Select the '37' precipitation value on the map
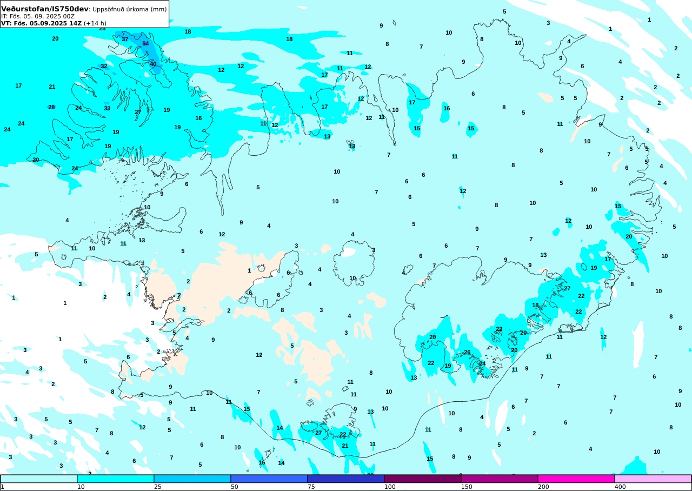 (x=125, y=39)
